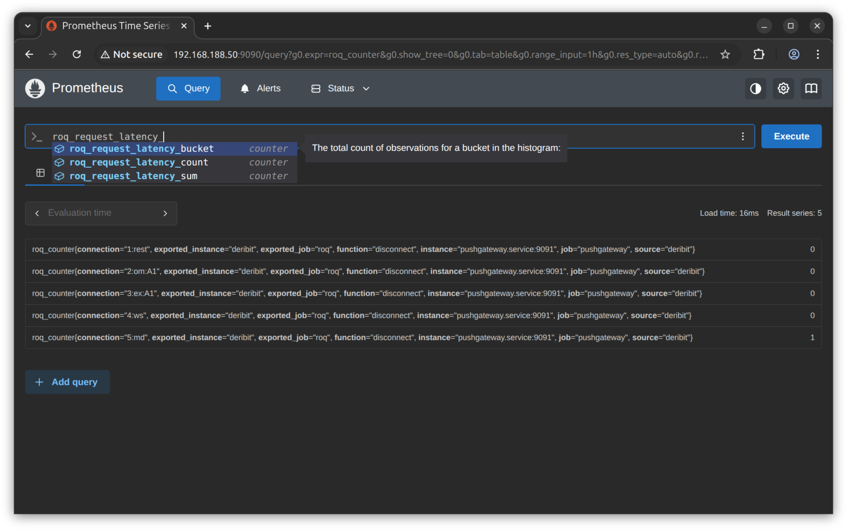847x530 pixels.
Task: Open the Alerts page
Action: [x=260, y=89]
